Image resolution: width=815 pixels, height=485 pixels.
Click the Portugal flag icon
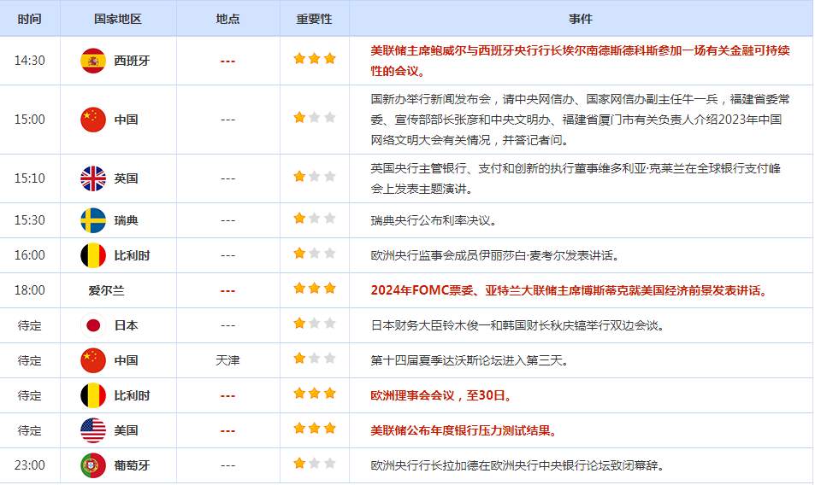tap(93, 465)
